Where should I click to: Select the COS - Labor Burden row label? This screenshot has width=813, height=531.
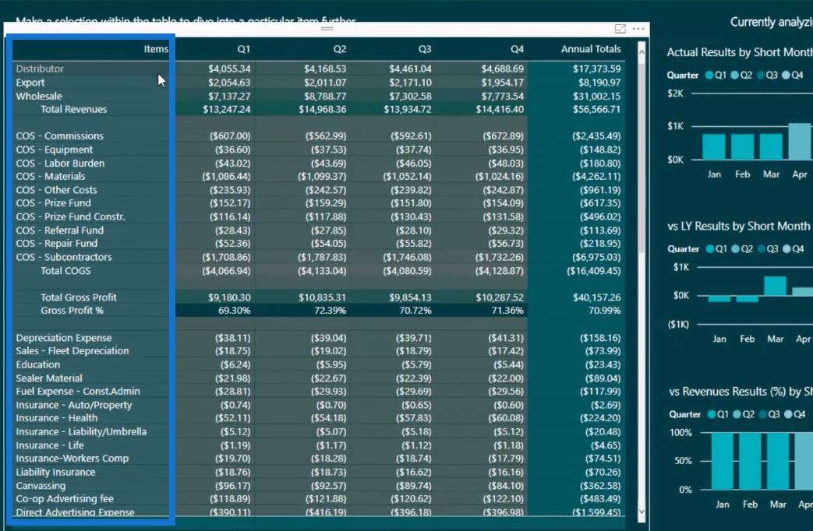coord(60,163)
